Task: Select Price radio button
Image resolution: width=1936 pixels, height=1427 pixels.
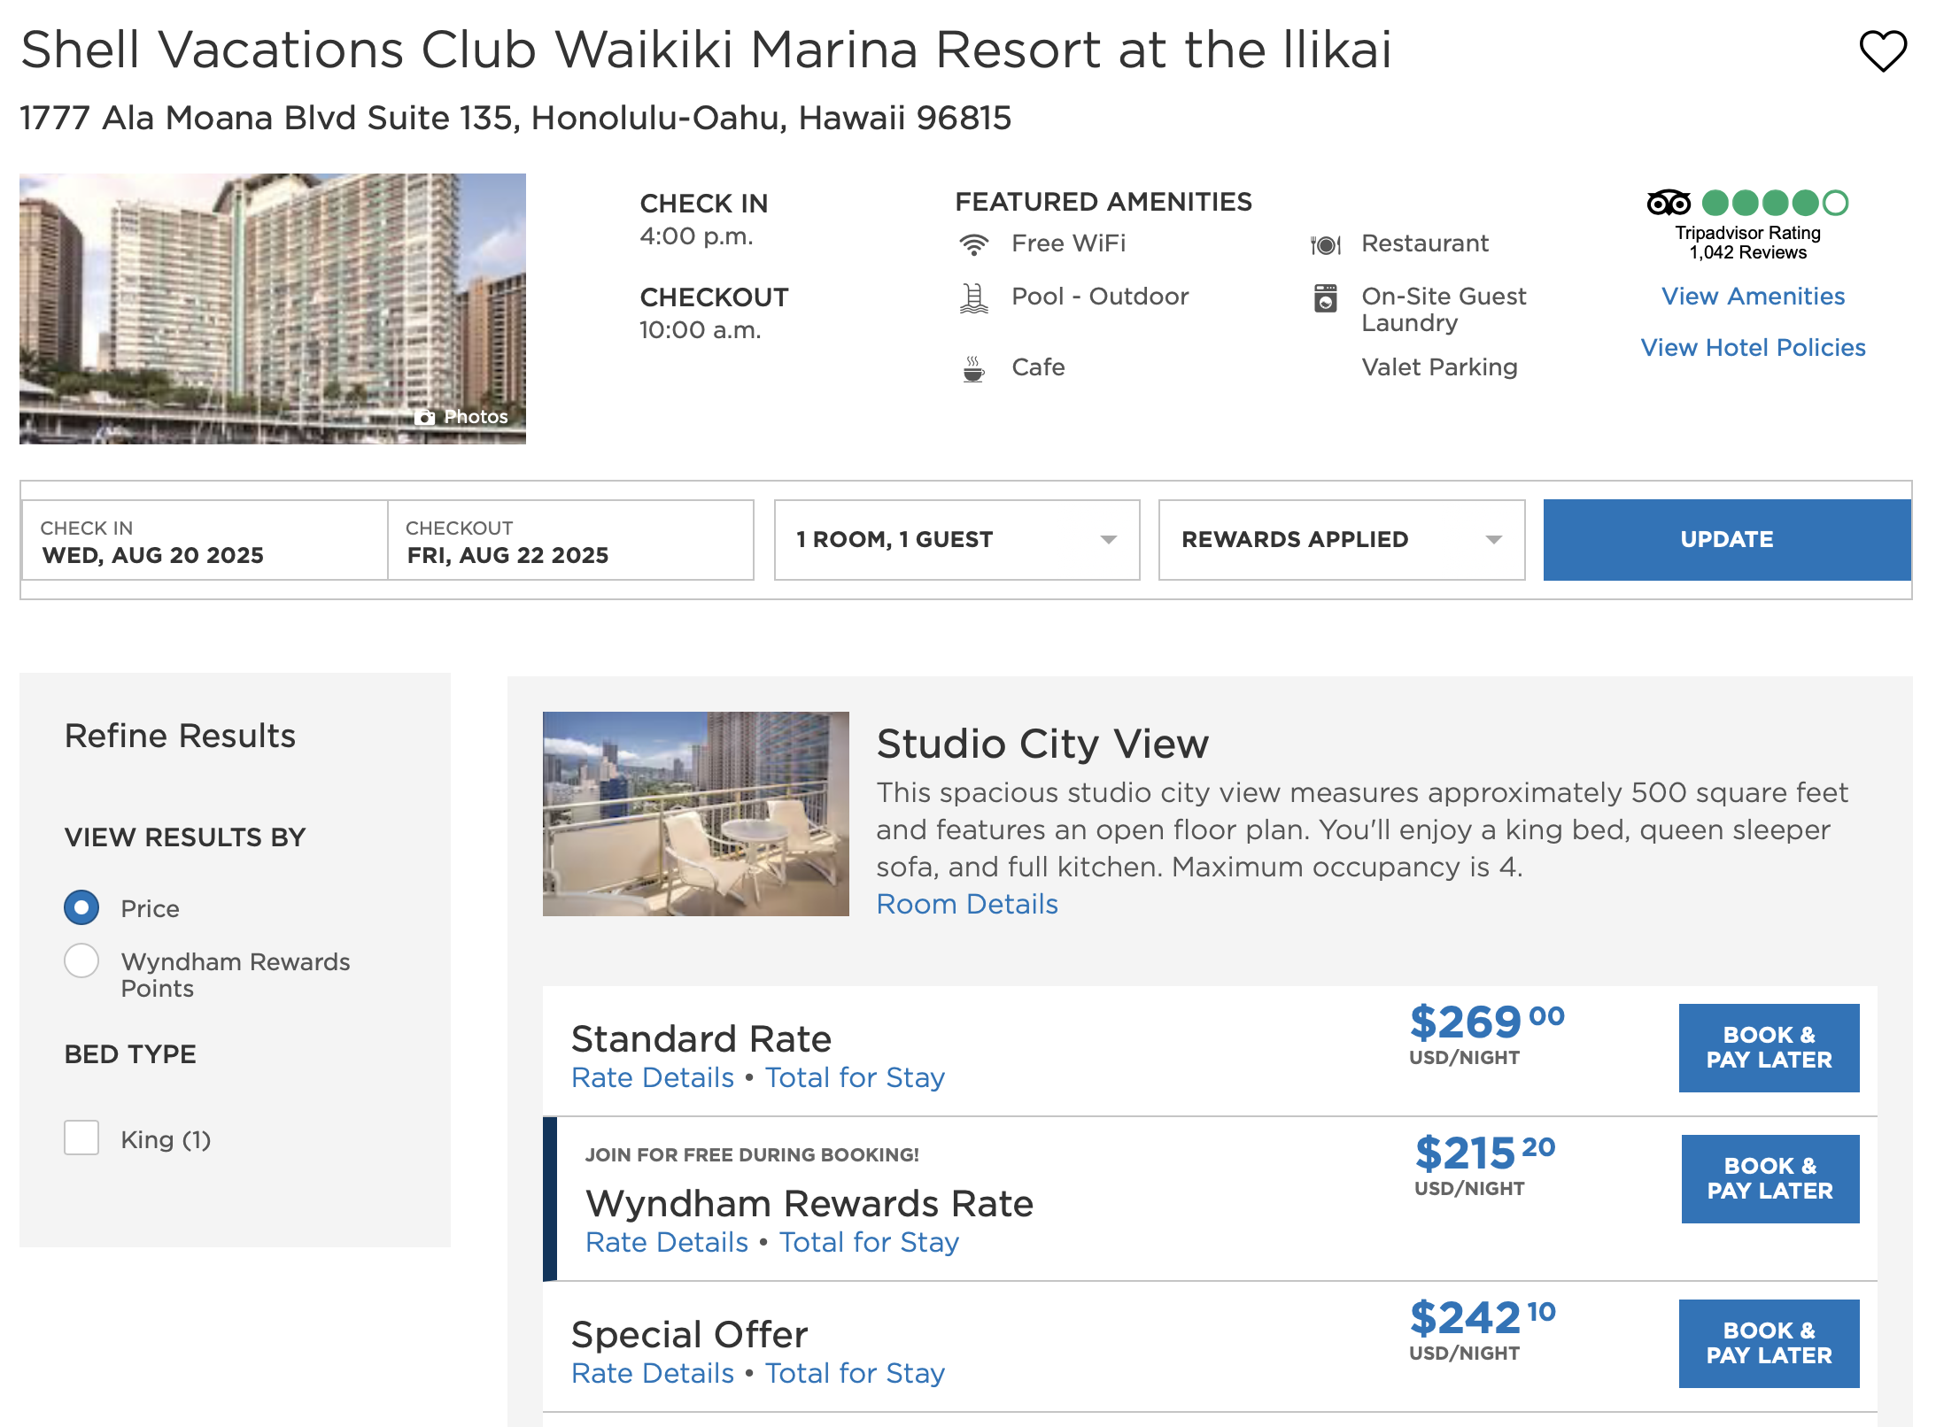Action: (x=81, y=907)
